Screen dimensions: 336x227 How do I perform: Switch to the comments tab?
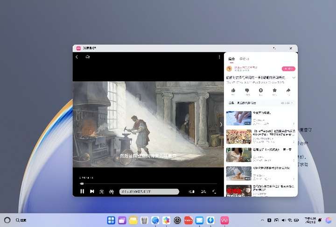pos(244,59)
